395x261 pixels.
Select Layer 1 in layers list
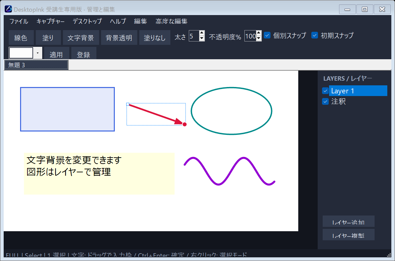click(358, 91)
